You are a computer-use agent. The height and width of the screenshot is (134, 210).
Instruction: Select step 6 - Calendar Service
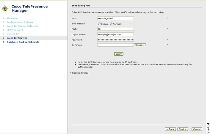[34, 38]
